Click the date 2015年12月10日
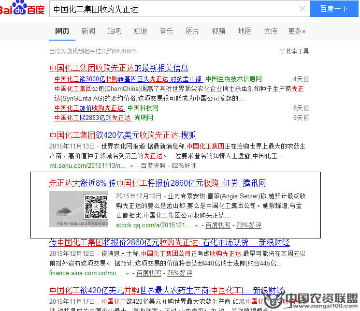 [x=139, y=196]
